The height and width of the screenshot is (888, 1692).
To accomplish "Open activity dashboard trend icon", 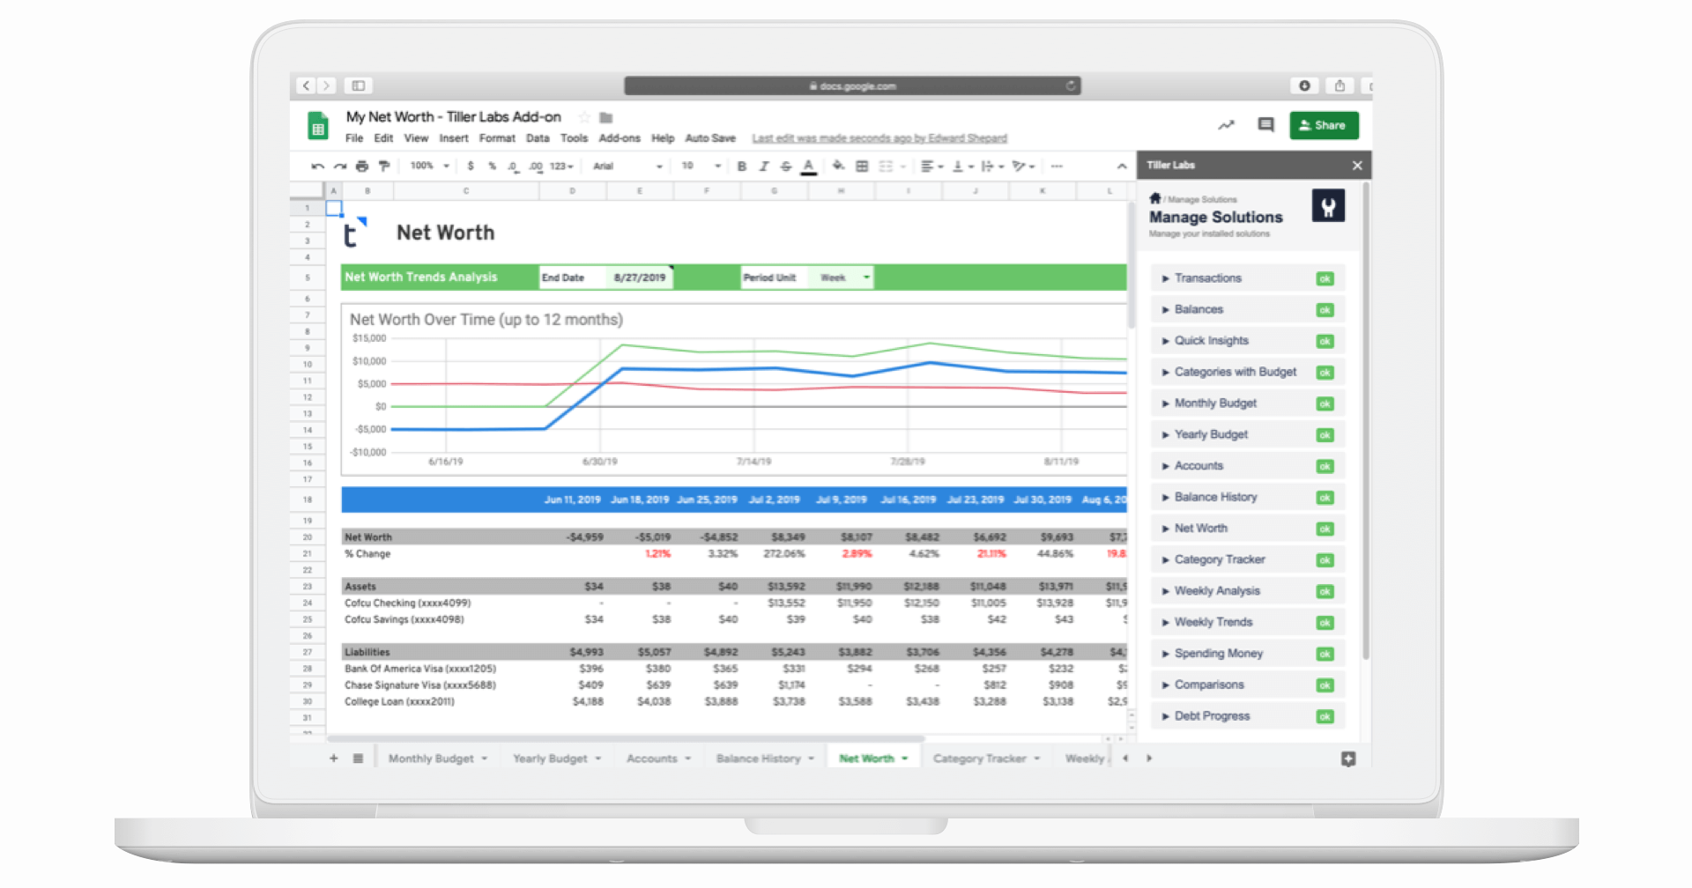I will 1226,125.
